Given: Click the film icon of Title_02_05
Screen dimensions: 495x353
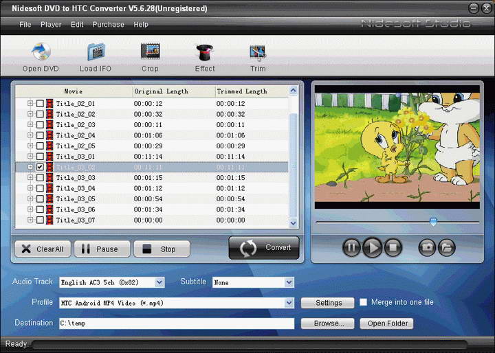Looking at the screenshot, I should [49, 146].
